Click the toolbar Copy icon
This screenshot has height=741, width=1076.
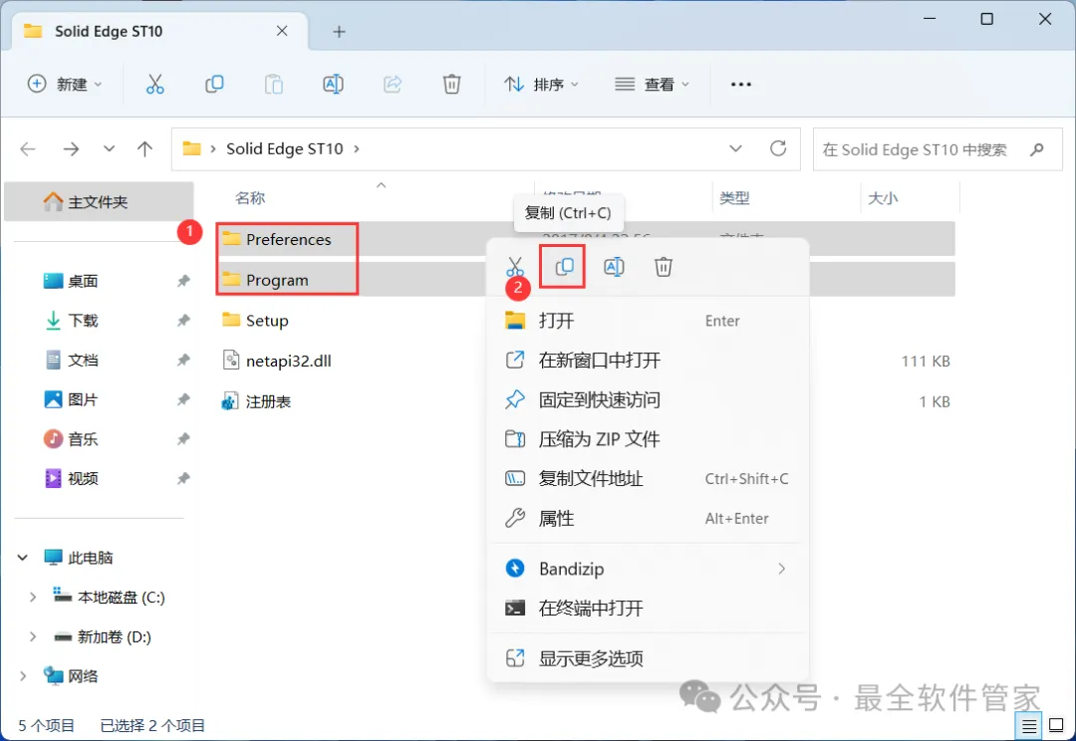[x=214, y=85]
